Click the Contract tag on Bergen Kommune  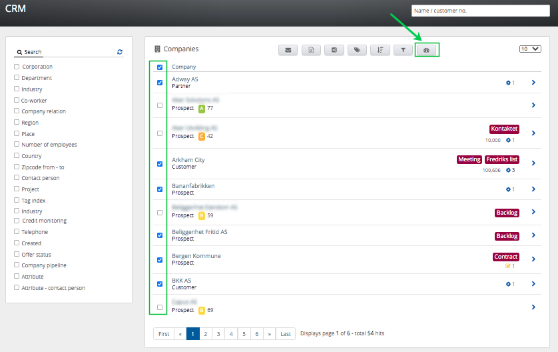pyautogui.click(x=505, y=257)
